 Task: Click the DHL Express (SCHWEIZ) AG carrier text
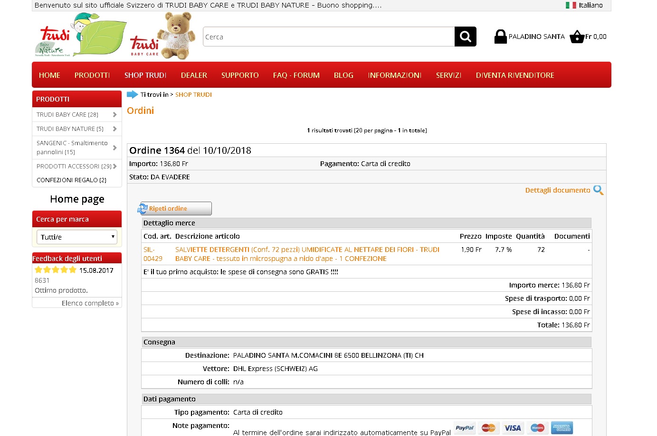pyautogui.click(x=276, y=369)
